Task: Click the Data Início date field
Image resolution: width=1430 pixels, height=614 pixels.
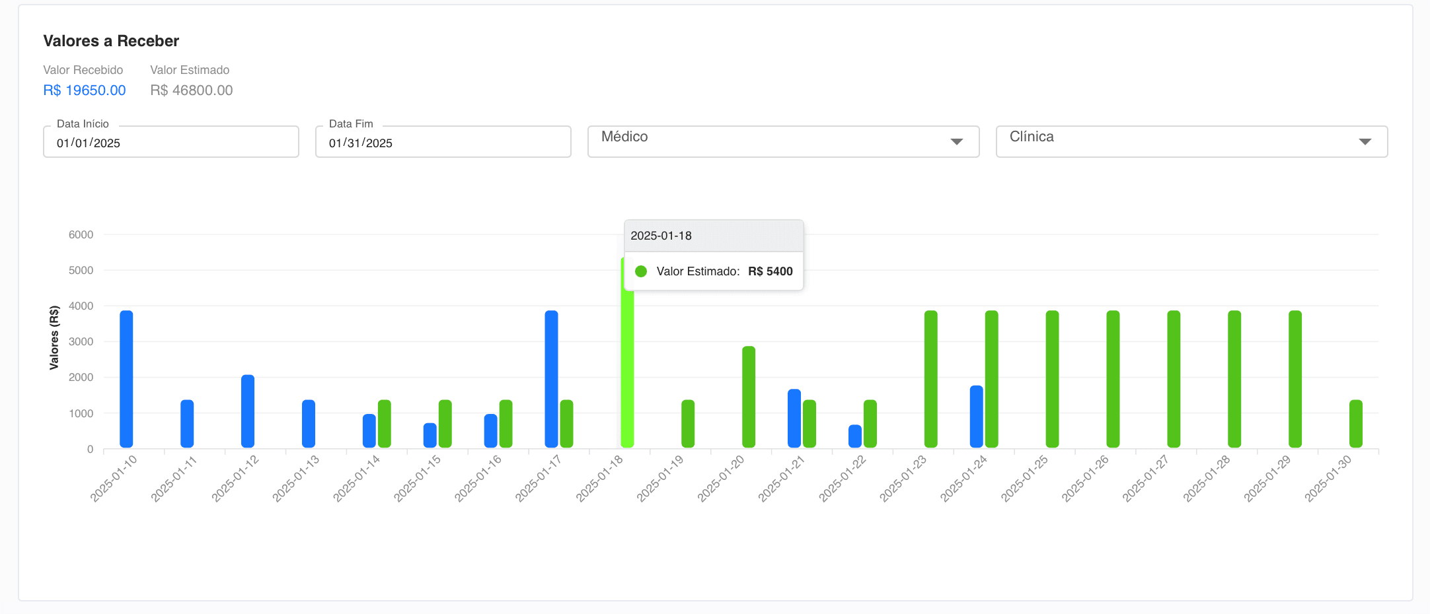Action: point(171,142)
